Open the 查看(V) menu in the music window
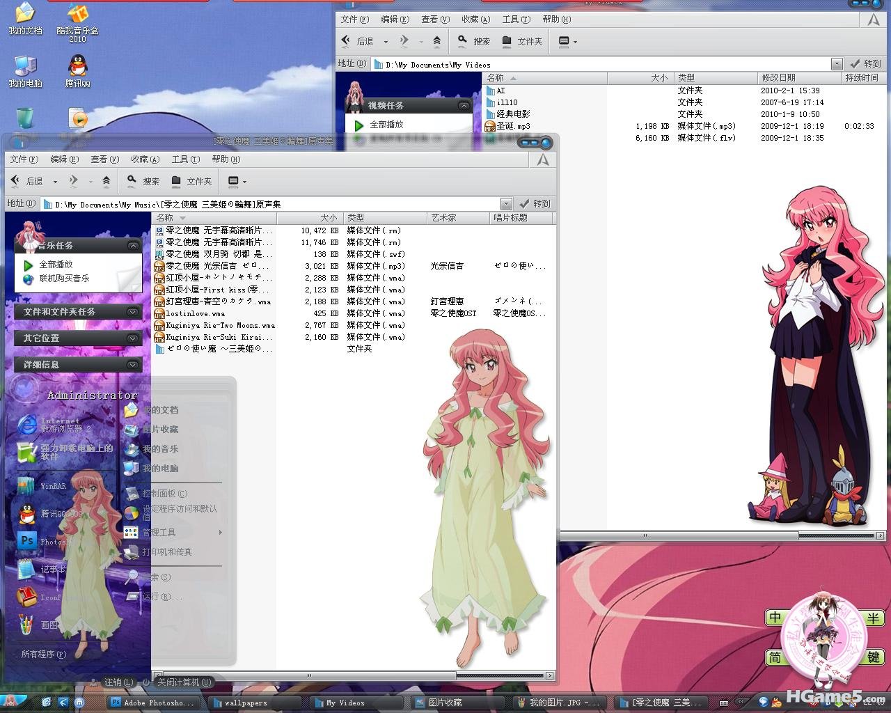 [104, 159]
